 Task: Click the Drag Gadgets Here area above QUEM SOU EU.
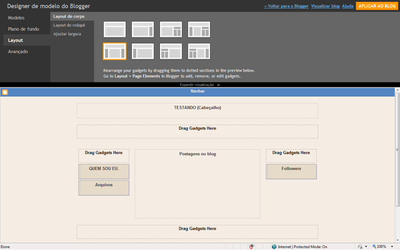tap(104, 156)
